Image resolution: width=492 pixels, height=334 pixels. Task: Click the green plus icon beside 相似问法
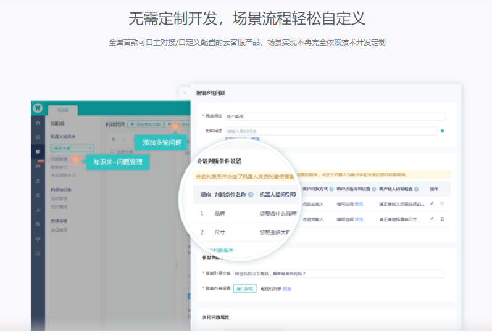[442, 131]
